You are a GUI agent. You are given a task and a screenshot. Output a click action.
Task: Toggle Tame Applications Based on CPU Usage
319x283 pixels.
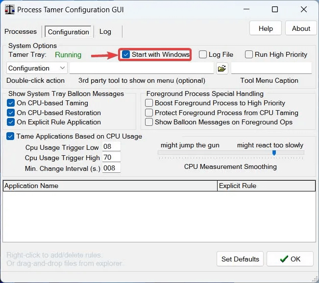click(x=10, y=136)
